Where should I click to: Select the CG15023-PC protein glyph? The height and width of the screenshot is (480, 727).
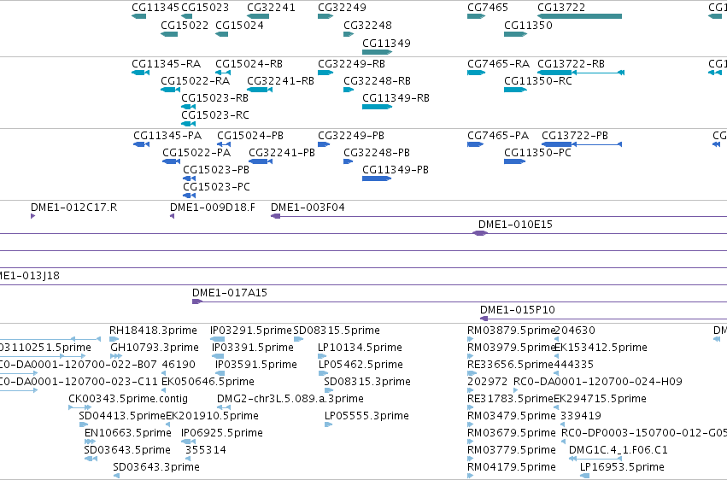[x=189, y=196]
